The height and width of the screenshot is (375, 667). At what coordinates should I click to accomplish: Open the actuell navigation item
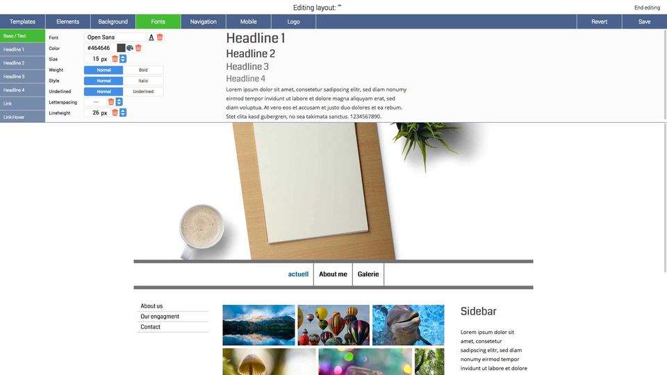pos(298,274)
